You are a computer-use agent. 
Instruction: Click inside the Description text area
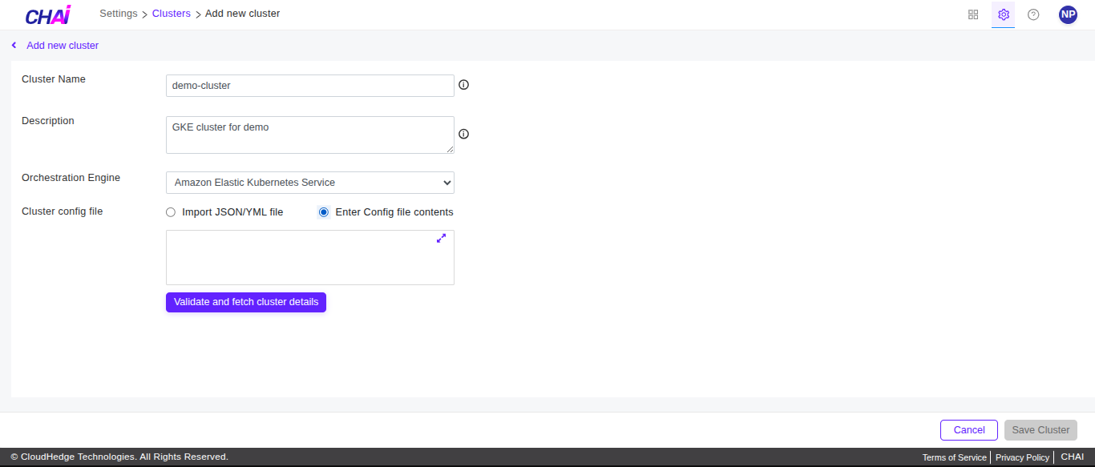[309, 135]
